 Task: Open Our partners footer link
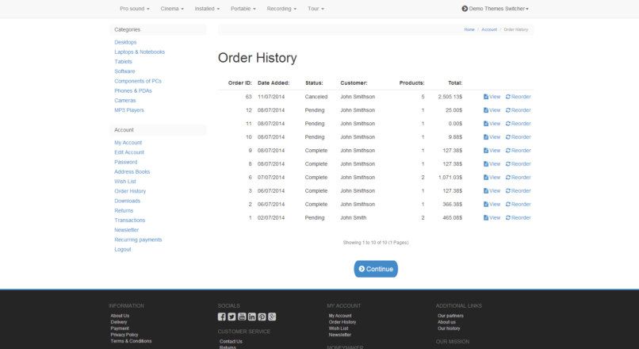[450, 316]
